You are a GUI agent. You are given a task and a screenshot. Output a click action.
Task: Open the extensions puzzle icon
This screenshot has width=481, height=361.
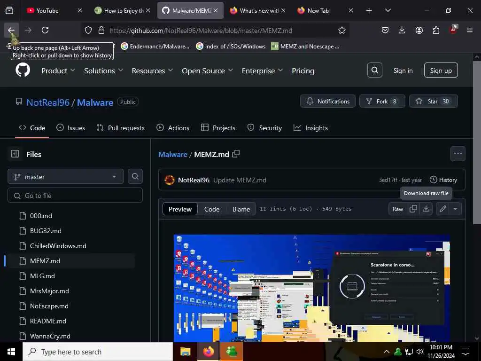pyautogui.click(x=436, y=30)
